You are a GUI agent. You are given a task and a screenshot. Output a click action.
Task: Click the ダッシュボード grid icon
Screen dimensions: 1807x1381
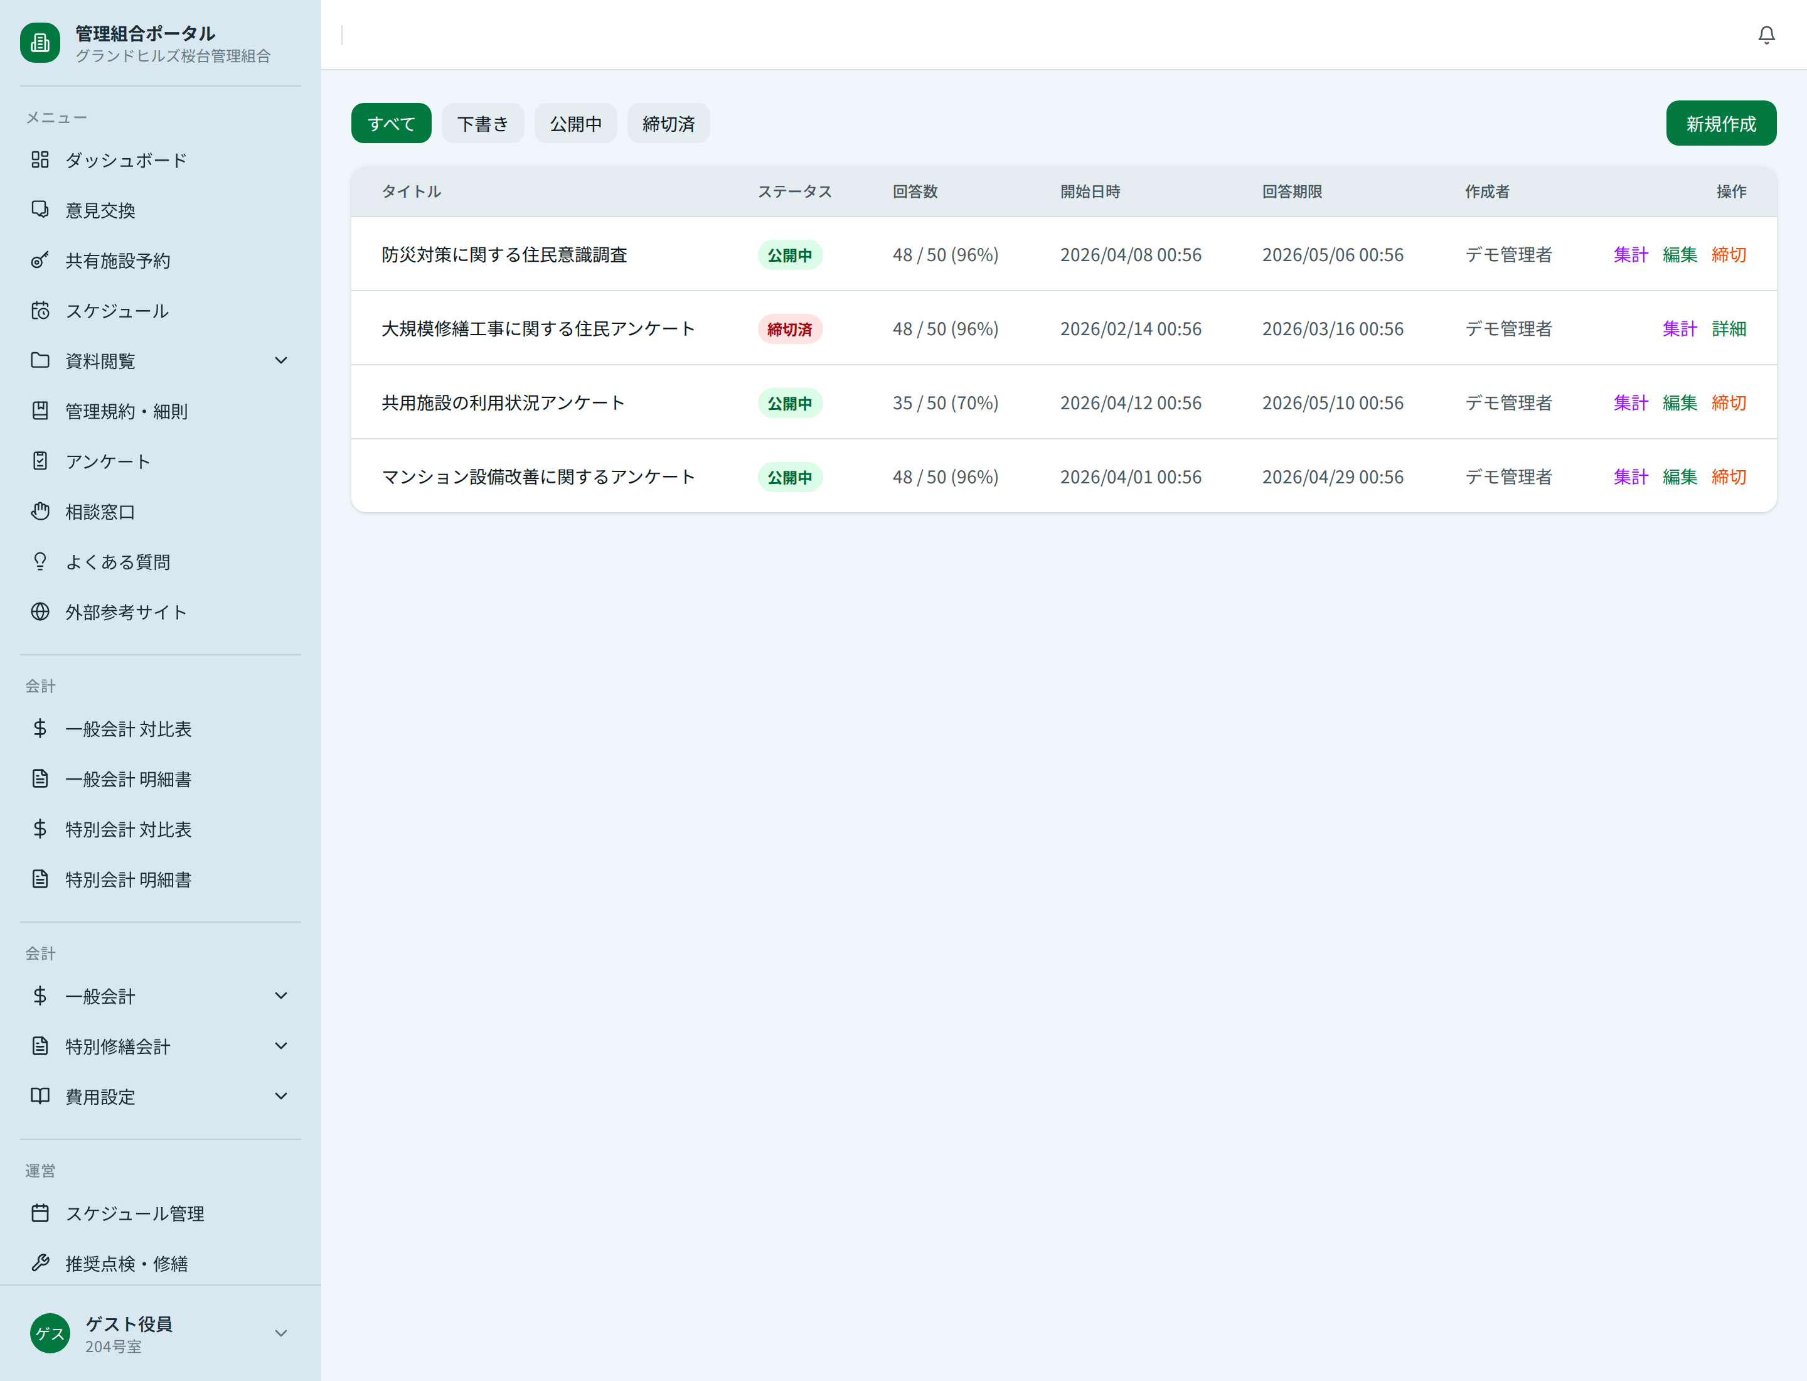(40, 159)
